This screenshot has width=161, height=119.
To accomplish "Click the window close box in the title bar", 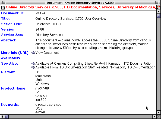I will tap(4, 2).
